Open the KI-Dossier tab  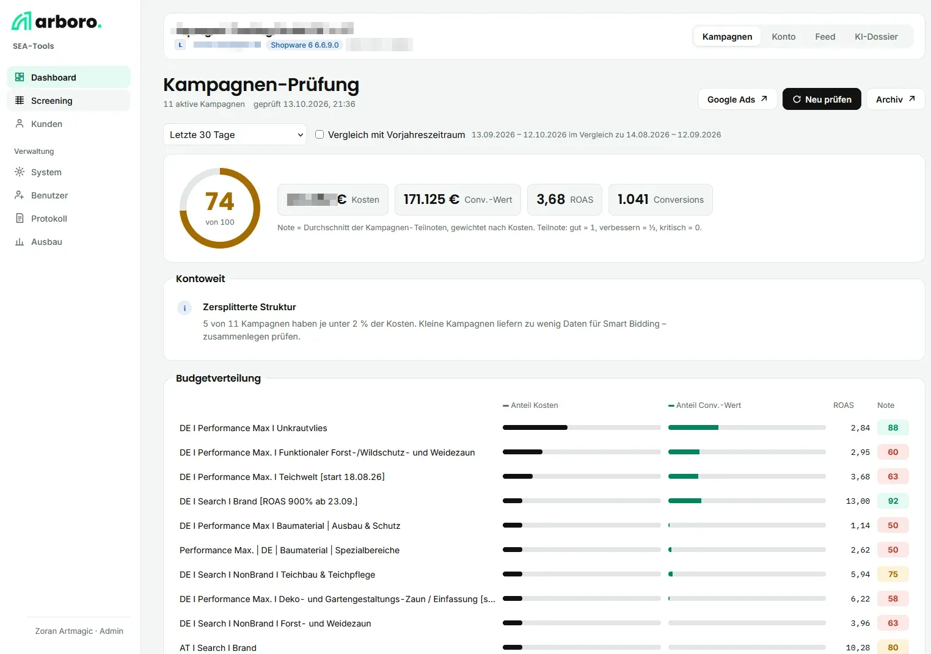point(876,37)
